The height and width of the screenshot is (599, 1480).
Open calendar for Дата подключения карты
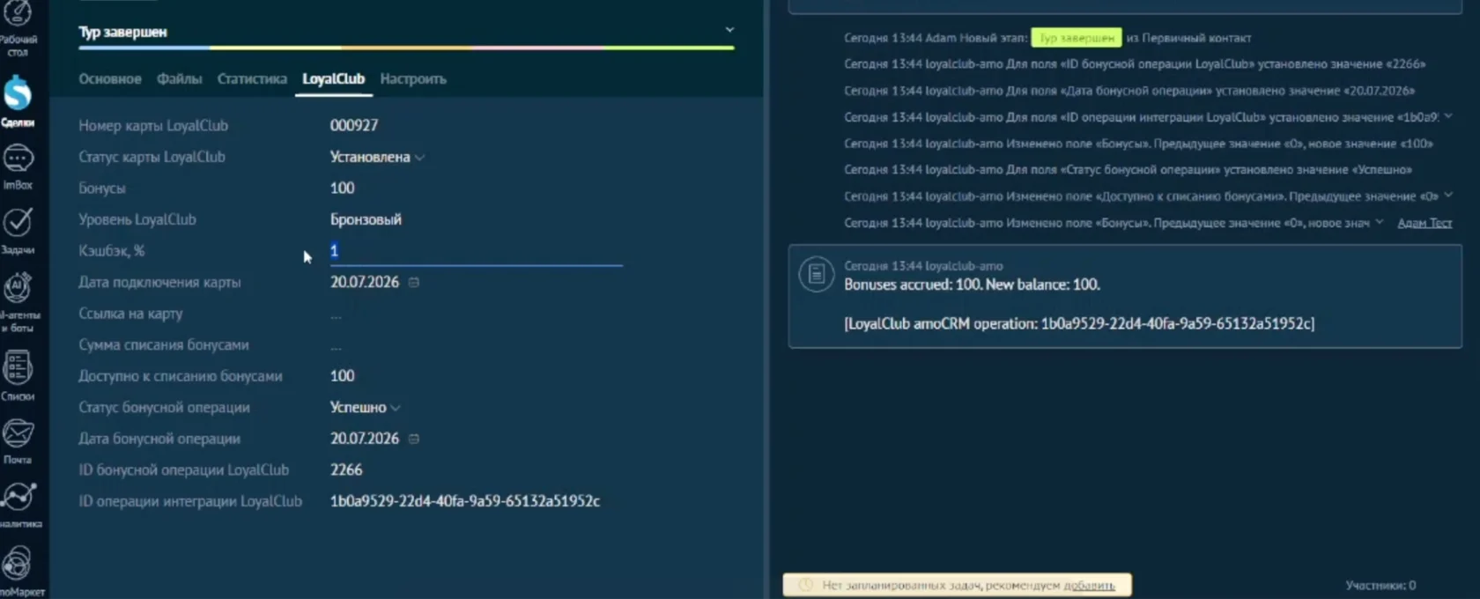[414, 283]
